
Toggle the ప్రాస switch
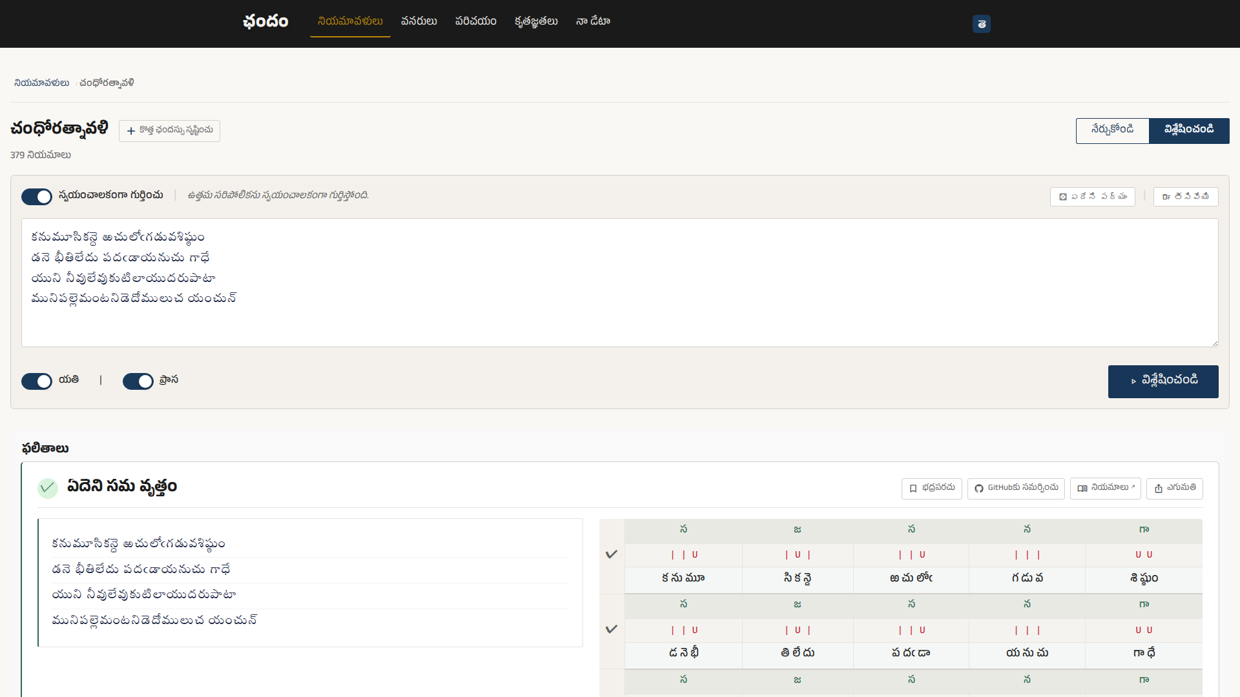(x=138, y=381)
